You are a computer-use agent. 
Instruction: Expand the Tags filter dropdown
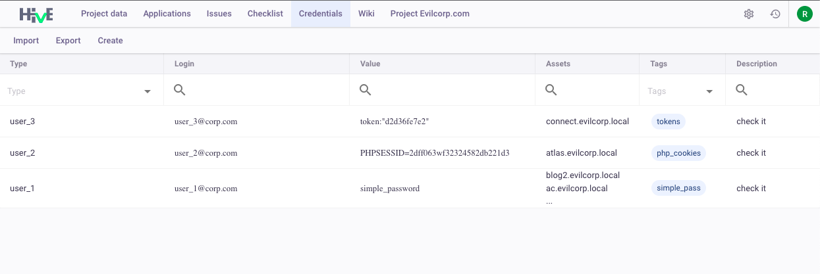pyautogui.click(x=709, y=91)
